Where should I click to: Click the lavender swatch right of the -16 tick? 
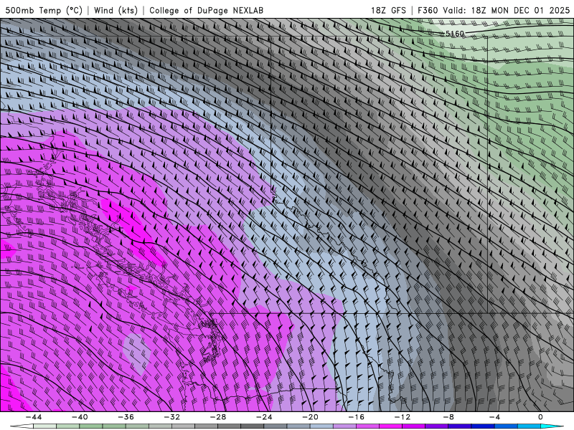tap(368, 426)
